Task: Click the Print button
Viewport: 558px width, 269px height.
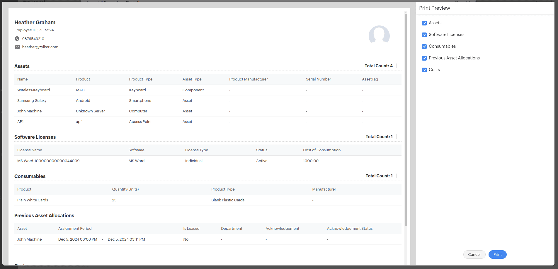Action: point(497,254)
